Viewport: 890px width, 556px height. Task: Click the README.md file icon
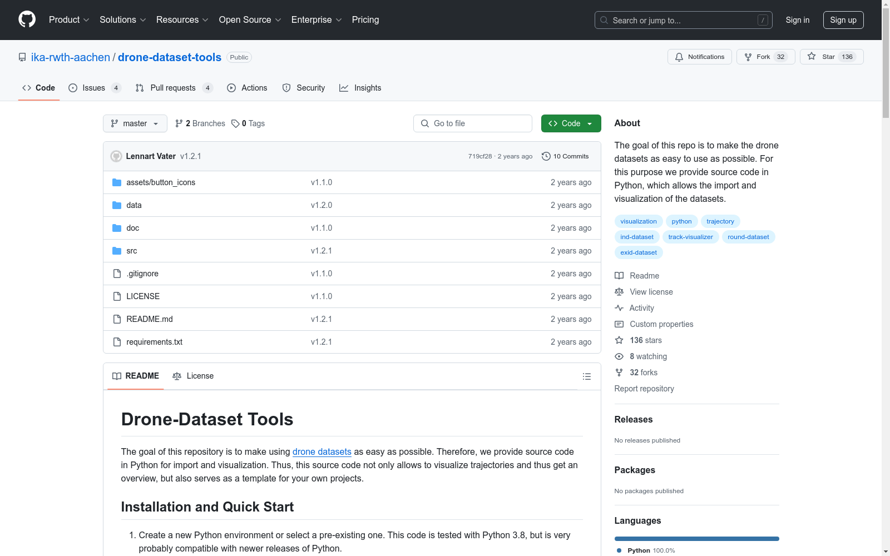(x=117, y=319)
